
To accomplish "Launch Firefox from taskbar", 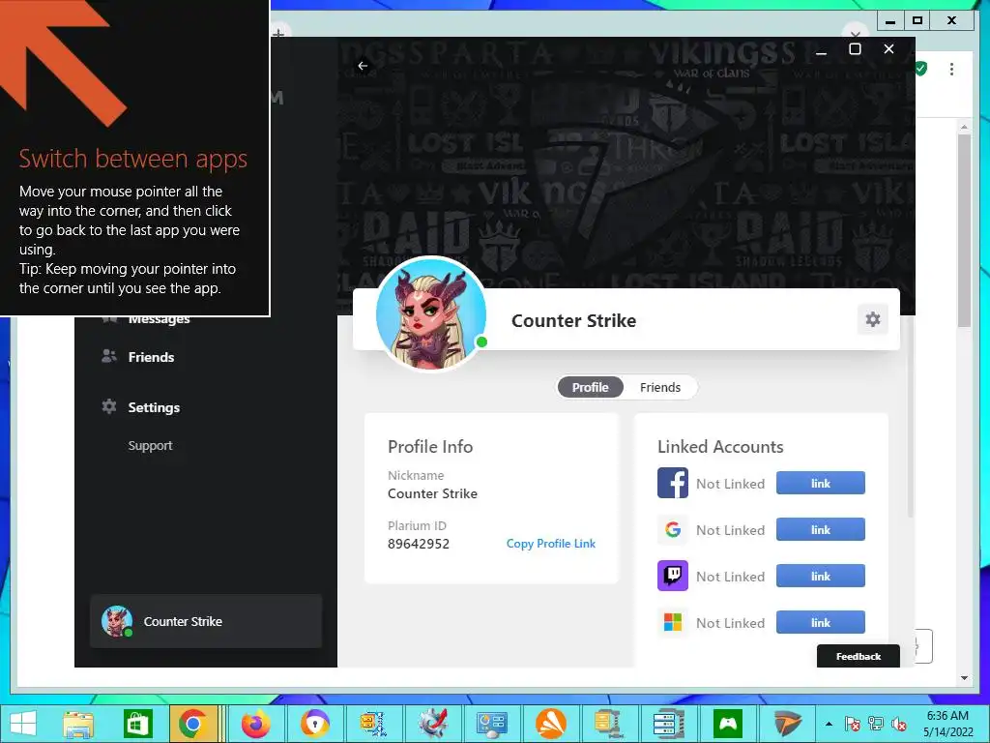I will pos(255,724).
